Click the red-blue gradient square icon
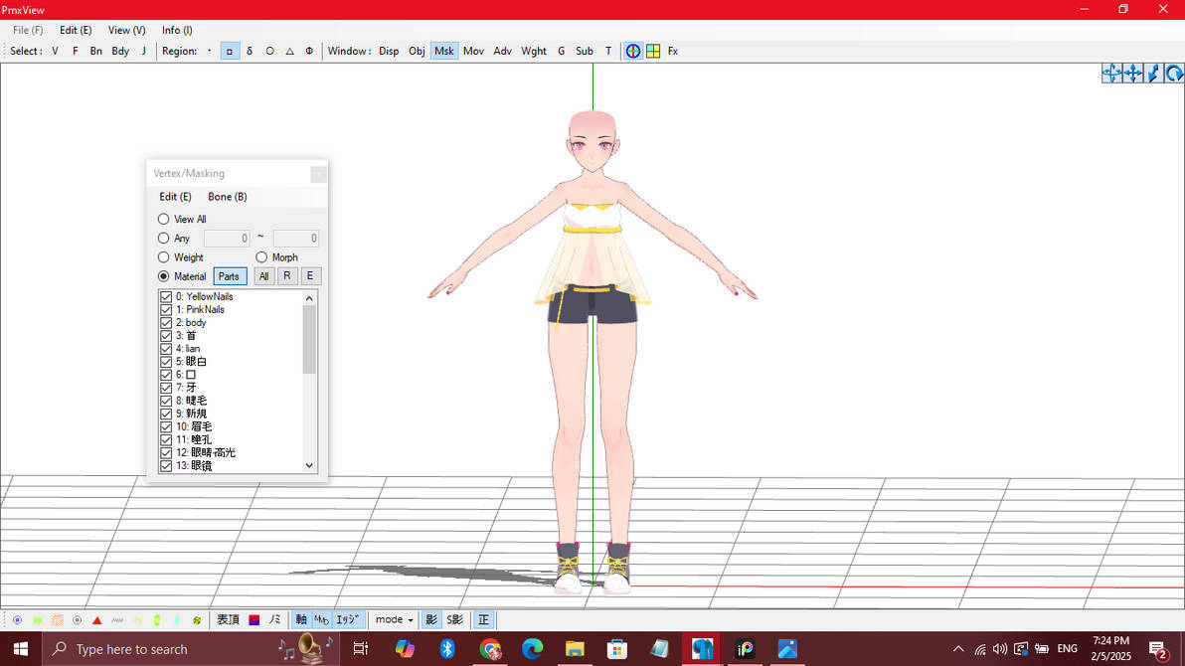1185x666 pixels. click(x=254, y=620)
